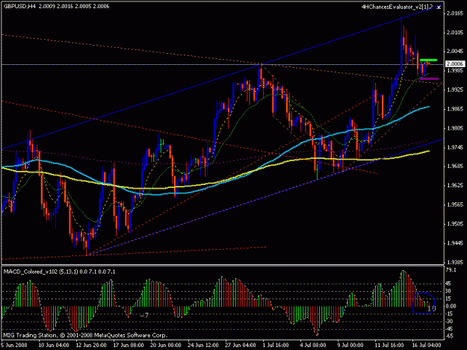Click the 4 Jul 08:00 time label

[313, 346]
